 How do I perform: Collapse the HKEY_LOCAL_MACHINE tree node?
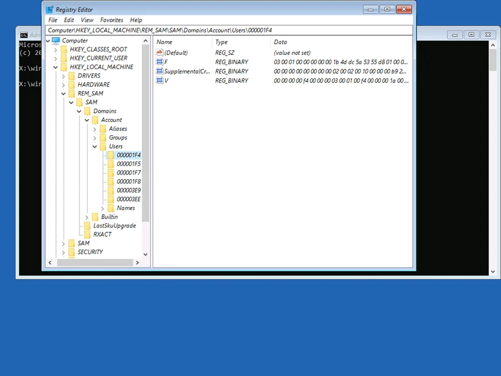pos(55,67)
